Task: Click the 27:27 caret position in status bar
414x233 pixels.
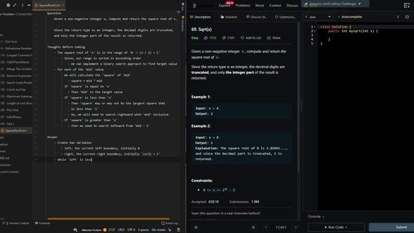Action: tap(112, 230)
